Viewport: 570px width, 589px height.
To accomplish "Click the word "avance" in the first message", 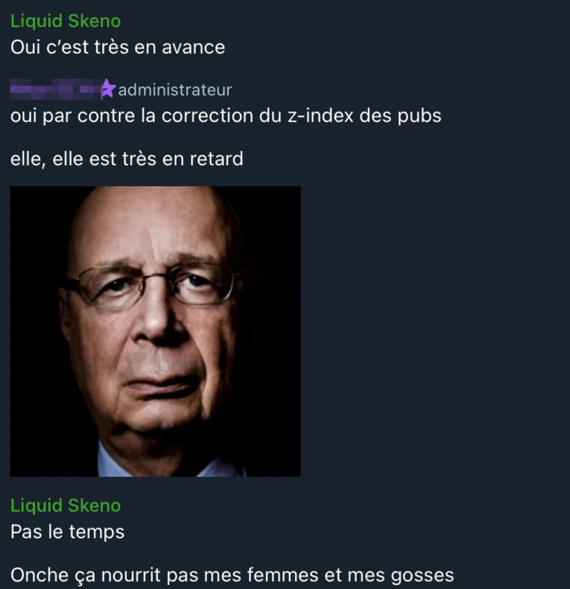I will click(x=193, y=48).
